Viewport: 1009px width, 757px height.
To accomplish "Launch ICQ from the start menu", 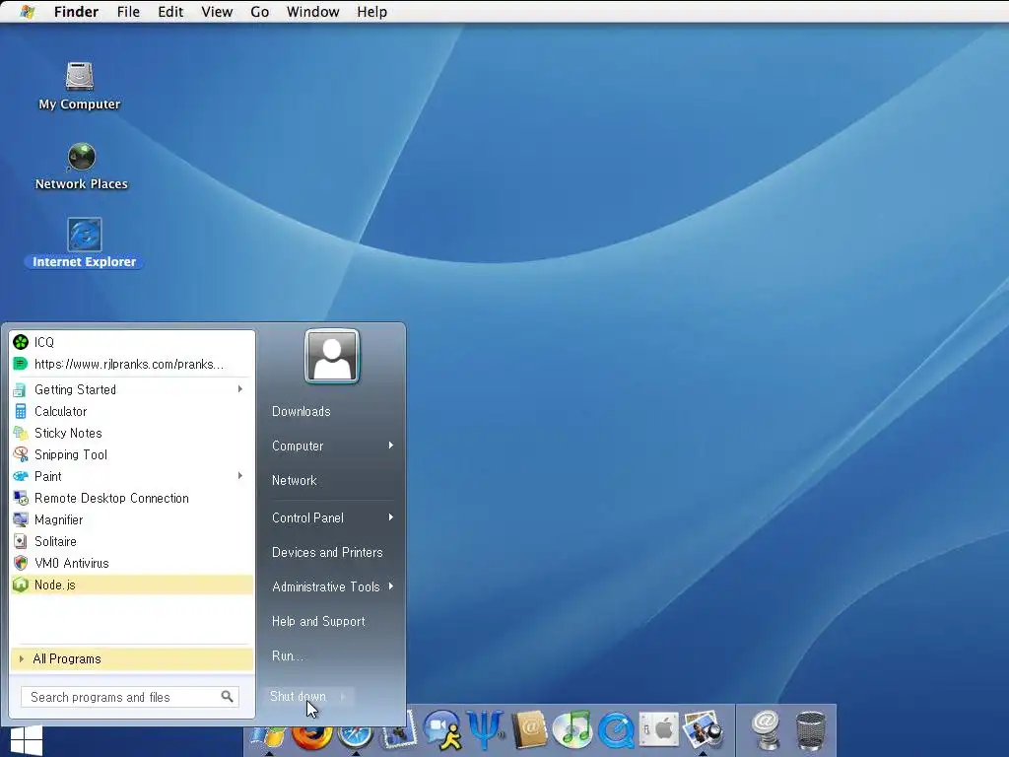I will coord(132,342).
